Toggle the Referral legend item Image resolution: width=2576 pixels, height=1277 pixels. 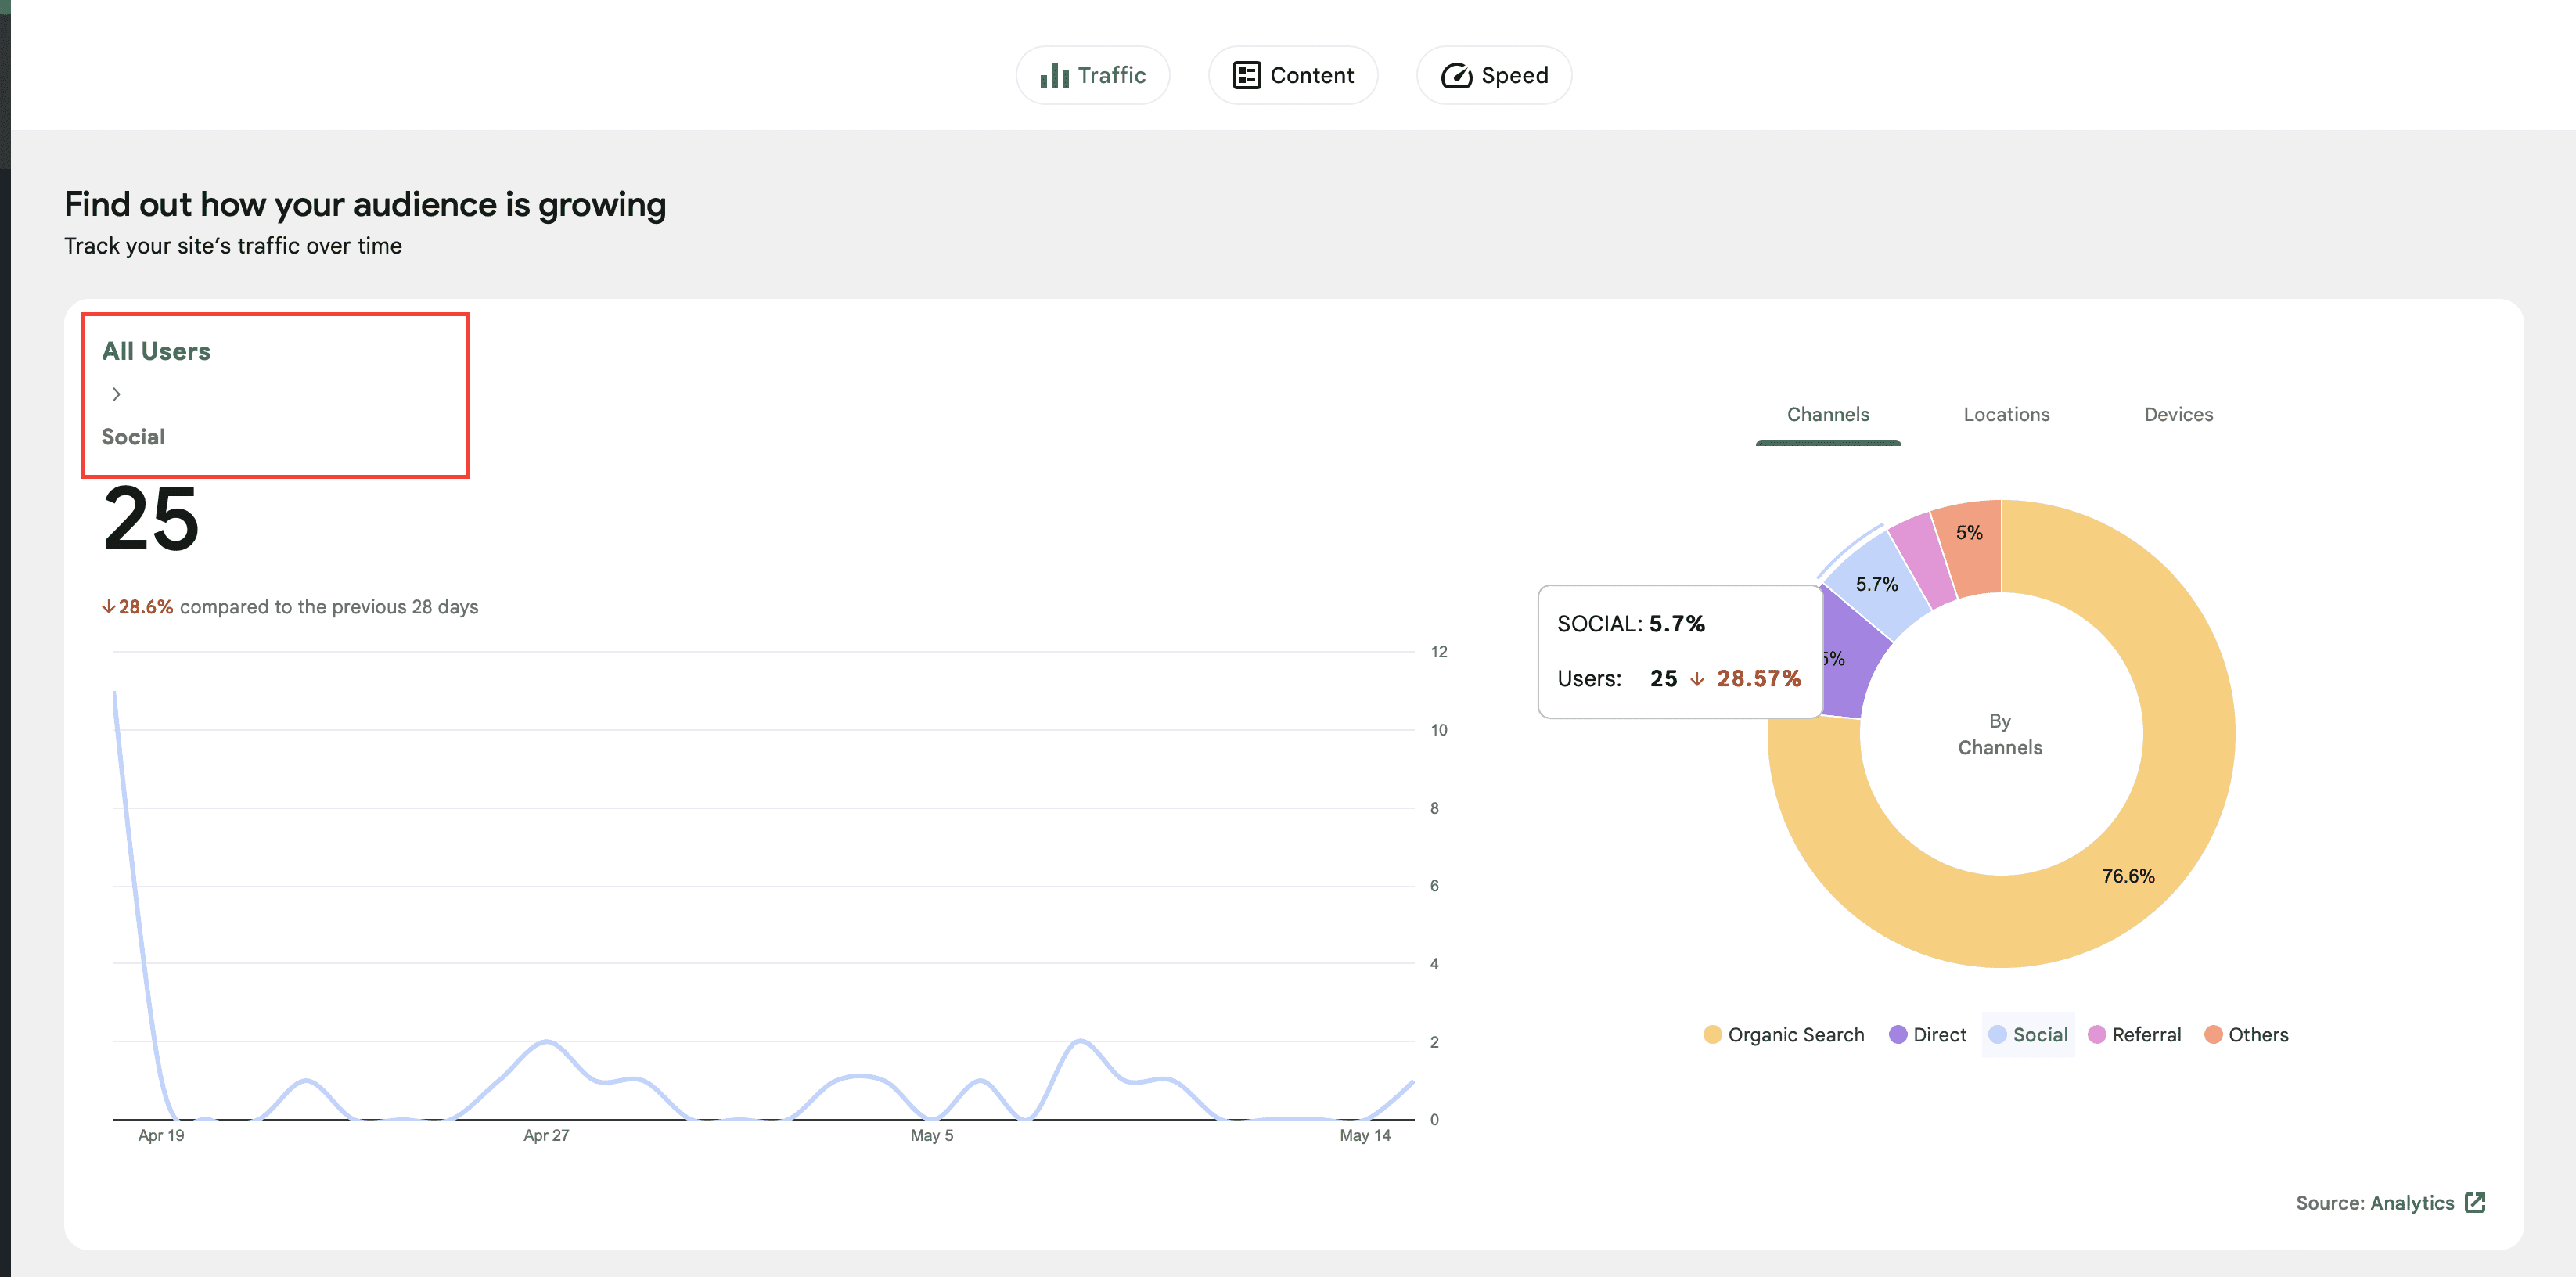pyautogui.click(x=2134, y=1034)
